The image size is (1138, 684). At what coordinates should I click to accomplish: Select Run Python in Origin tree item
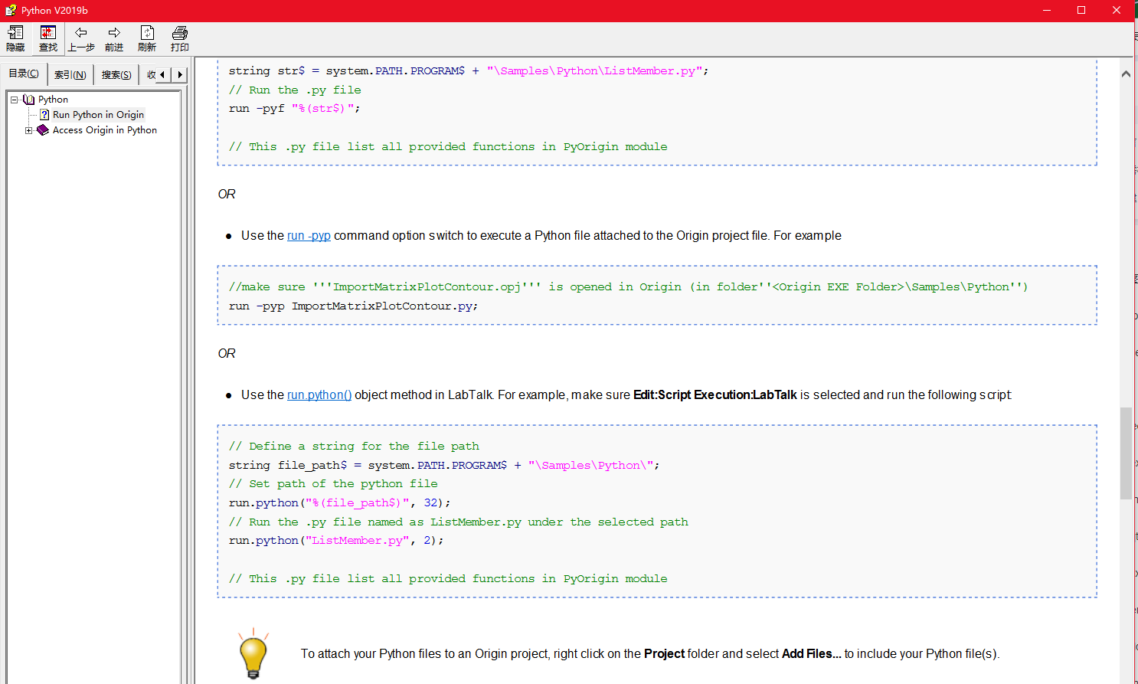(x=98, y=115)
